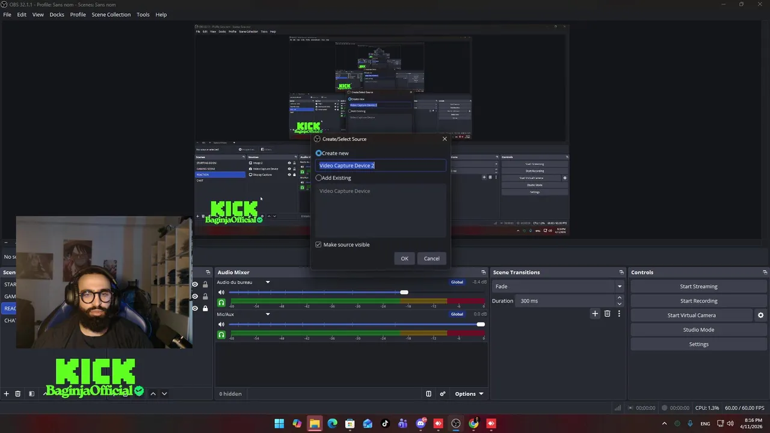Open the Edit menu
This screenshot has height=433, width=770.
(x=22, y=14)
